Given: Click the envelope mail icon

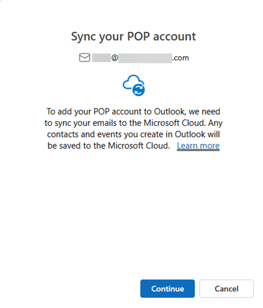Looking at the screenshot, I should click(84, 58).
